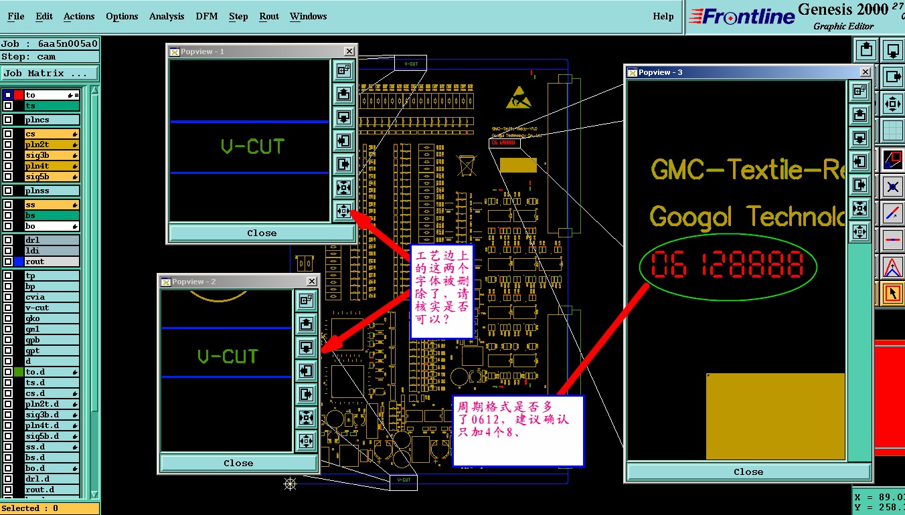The height and width of the screenshot is (515, 905).
Task: Click Close button in Popview 3
Action: 748,472
